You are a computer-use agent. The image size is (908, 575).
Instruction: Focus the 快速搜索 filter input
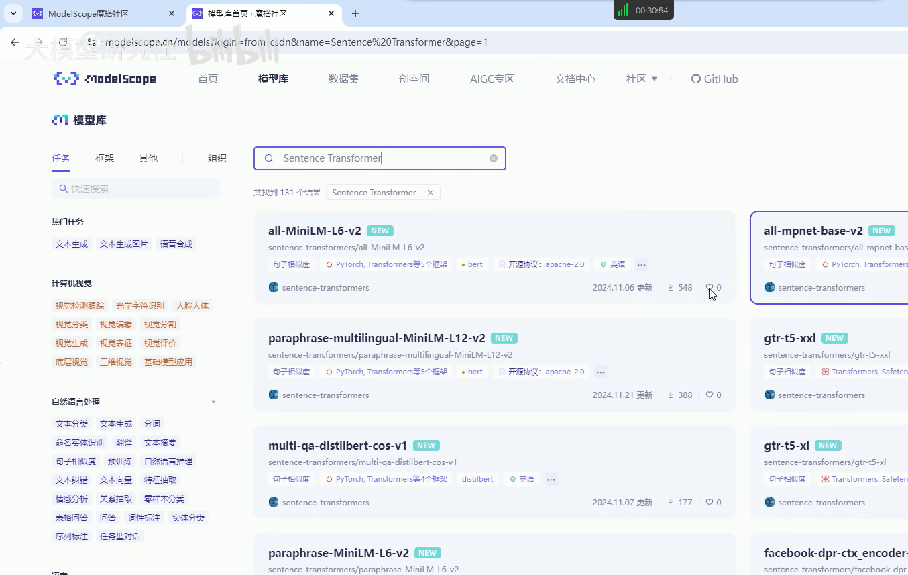pyautogui.click(x=135, y=189)
